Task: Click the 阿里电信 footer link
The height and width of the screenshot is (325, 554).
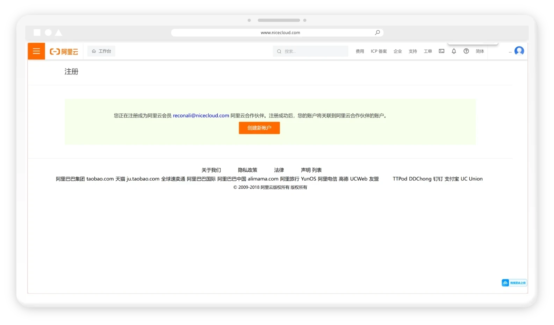Action: [328, 179]
